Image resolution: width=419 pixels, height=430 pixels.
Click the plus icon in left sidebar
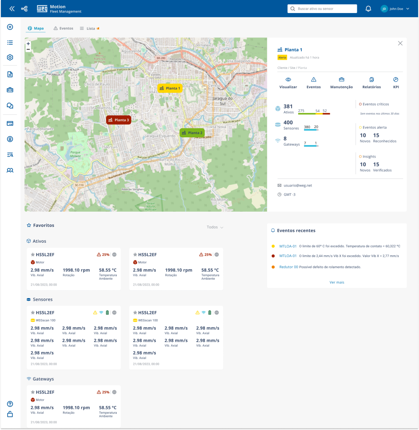click(10, 27)
